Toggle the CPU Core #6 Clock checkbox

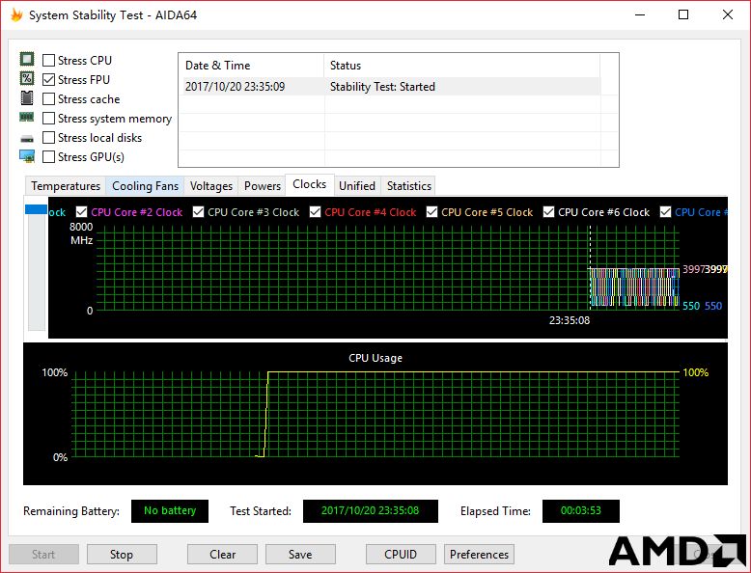(549, 211)
